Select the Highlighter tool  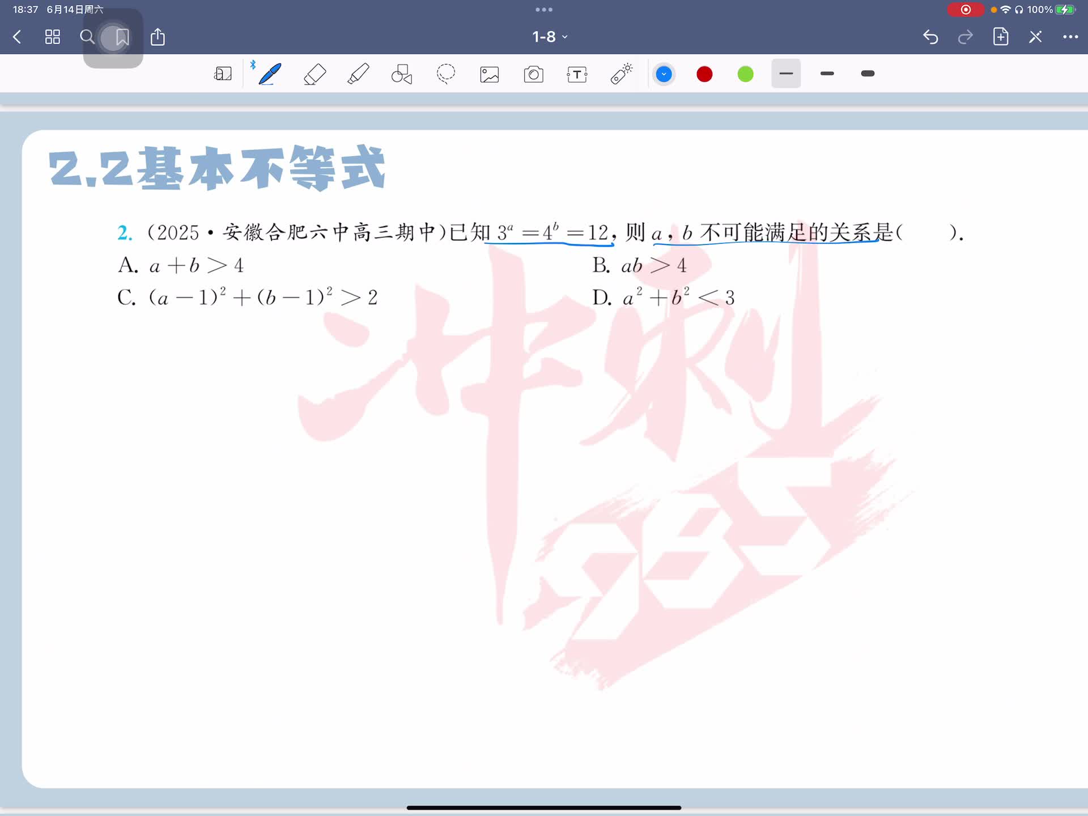(x=358, y=74)
